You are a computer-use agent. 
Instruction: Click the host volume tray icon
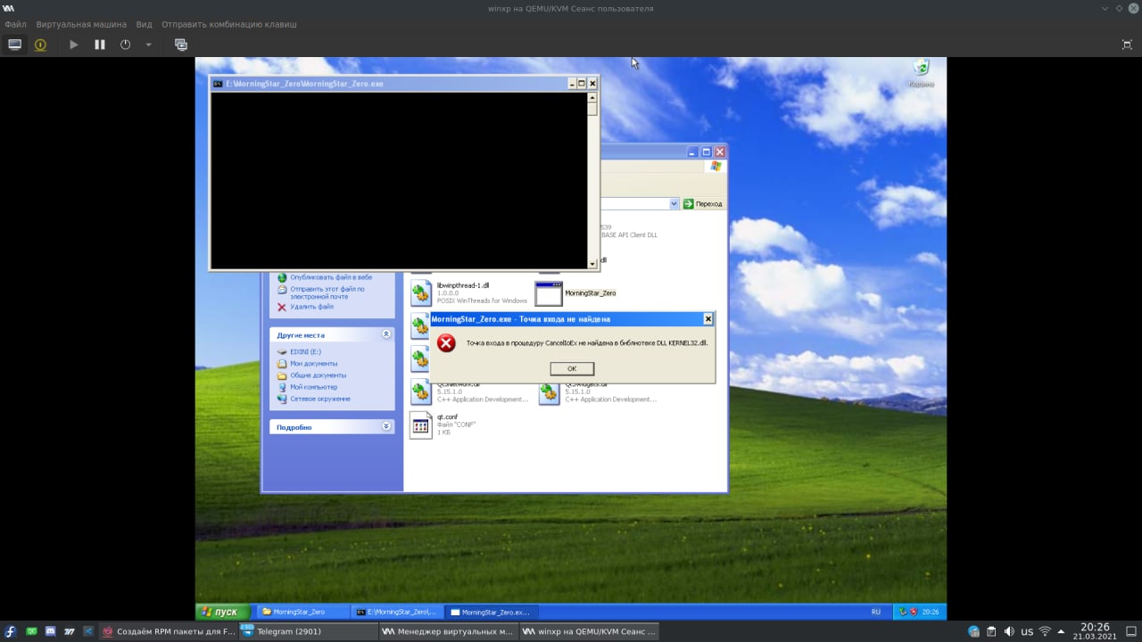point(1010,631)
